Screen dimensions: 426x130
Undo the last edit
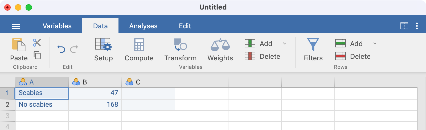61,49
